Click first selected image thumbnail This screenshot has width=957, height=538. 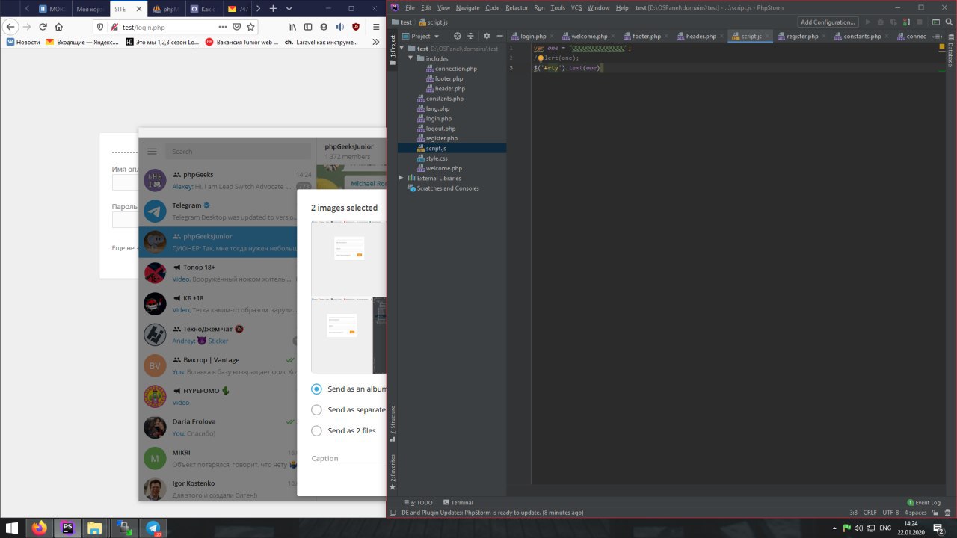pos(348,258)
